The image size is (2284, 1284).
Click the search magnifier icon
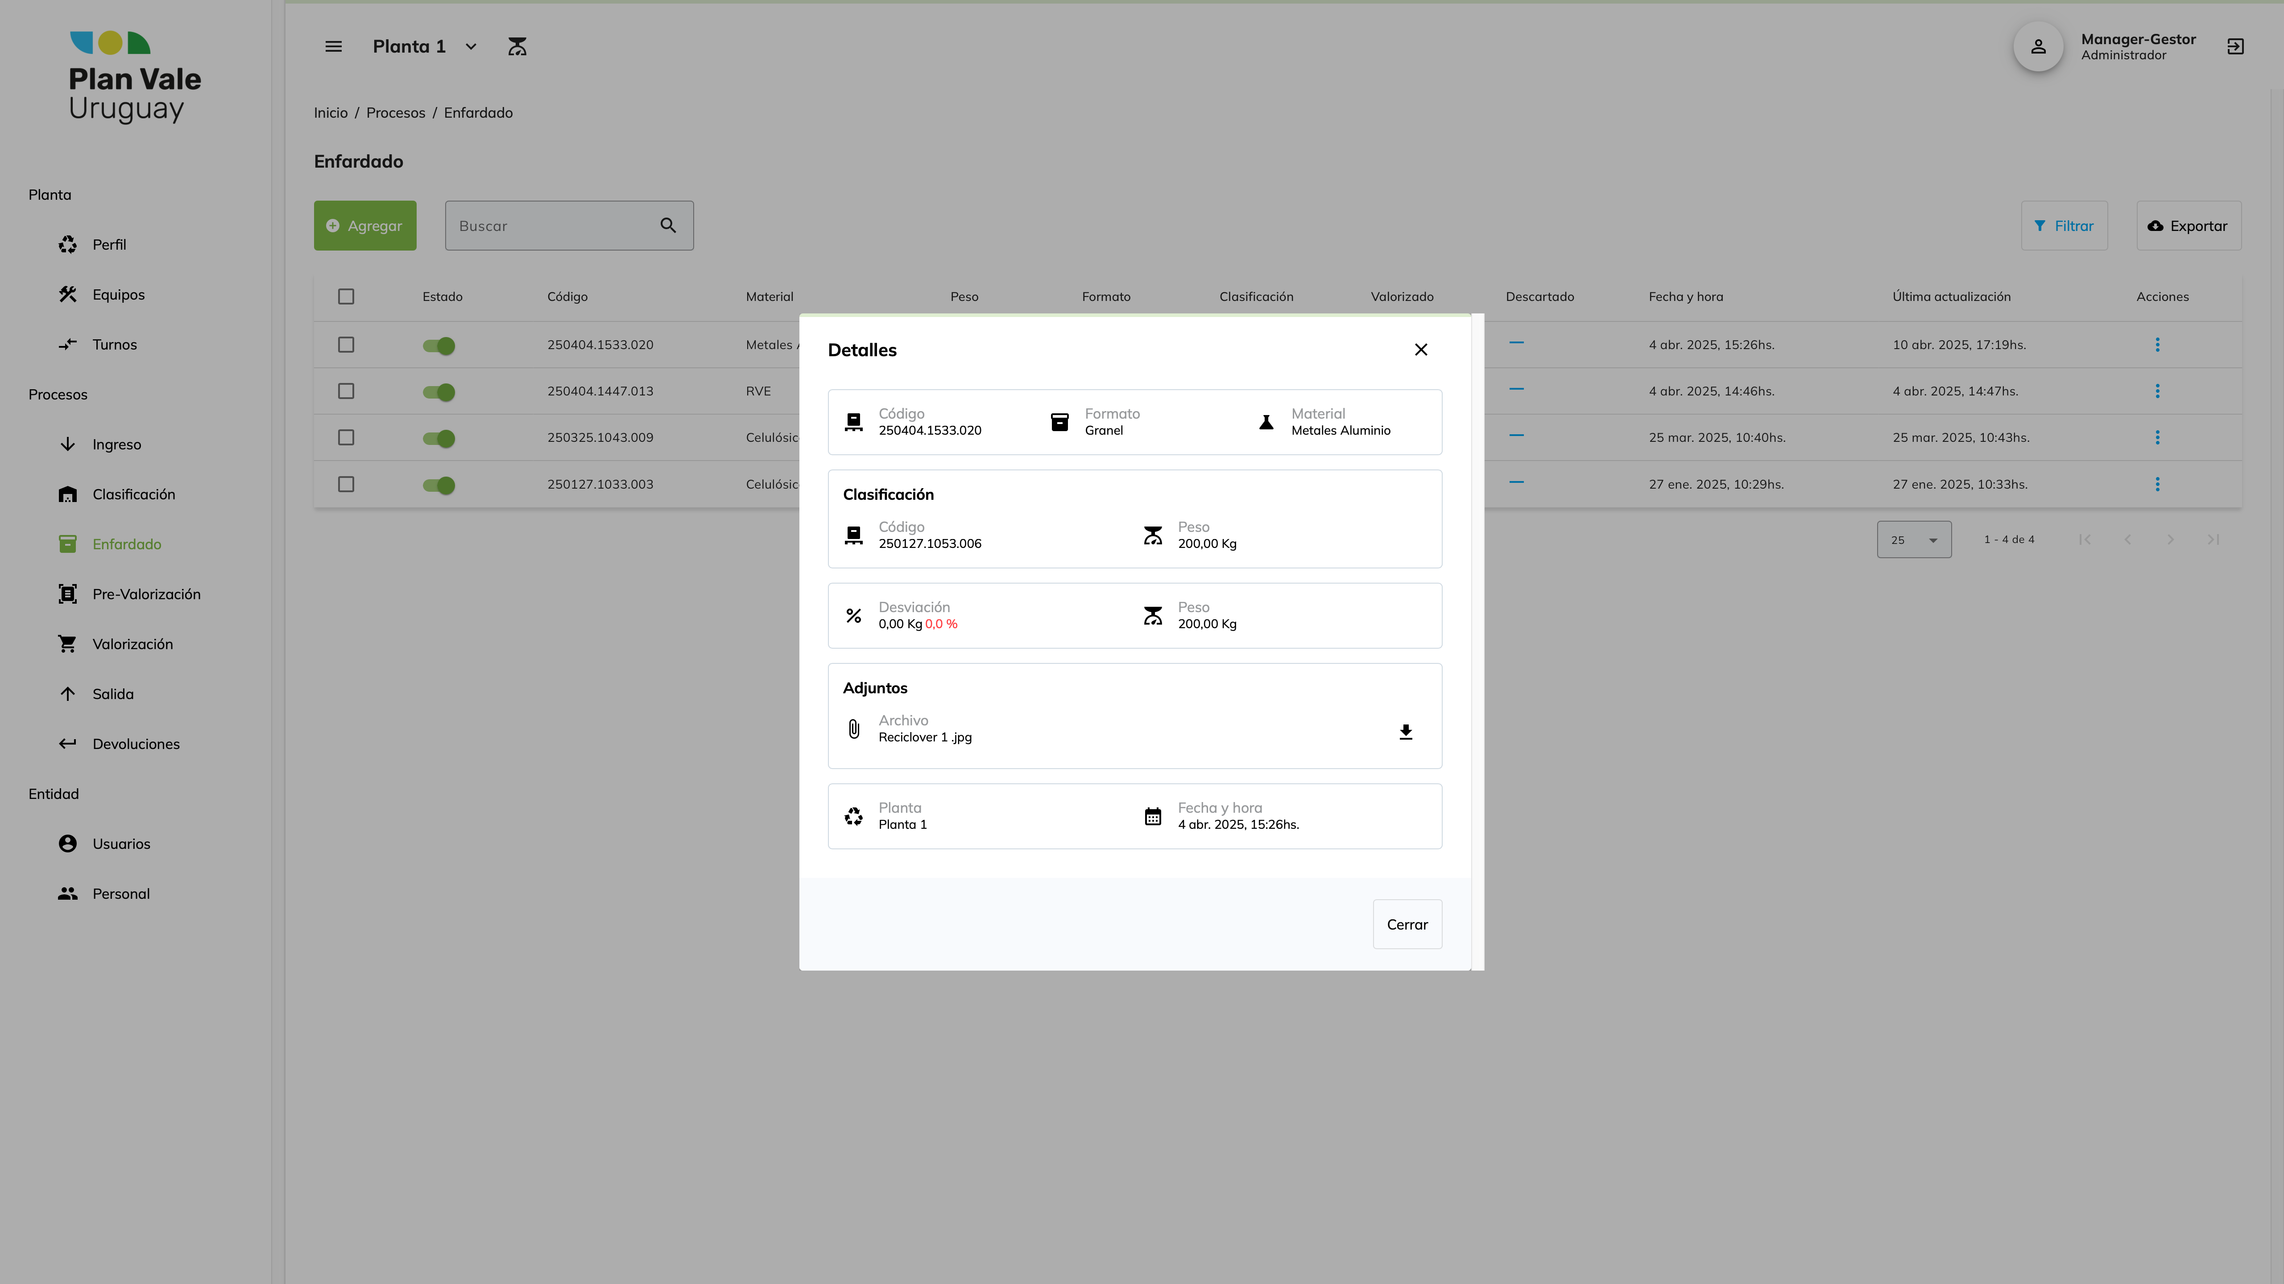(669, 225)
